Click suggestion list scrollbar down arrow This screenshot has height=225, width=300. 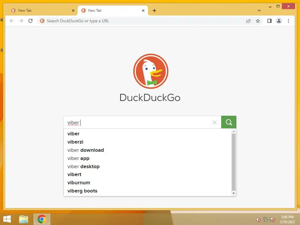click(x=233, y=193)
